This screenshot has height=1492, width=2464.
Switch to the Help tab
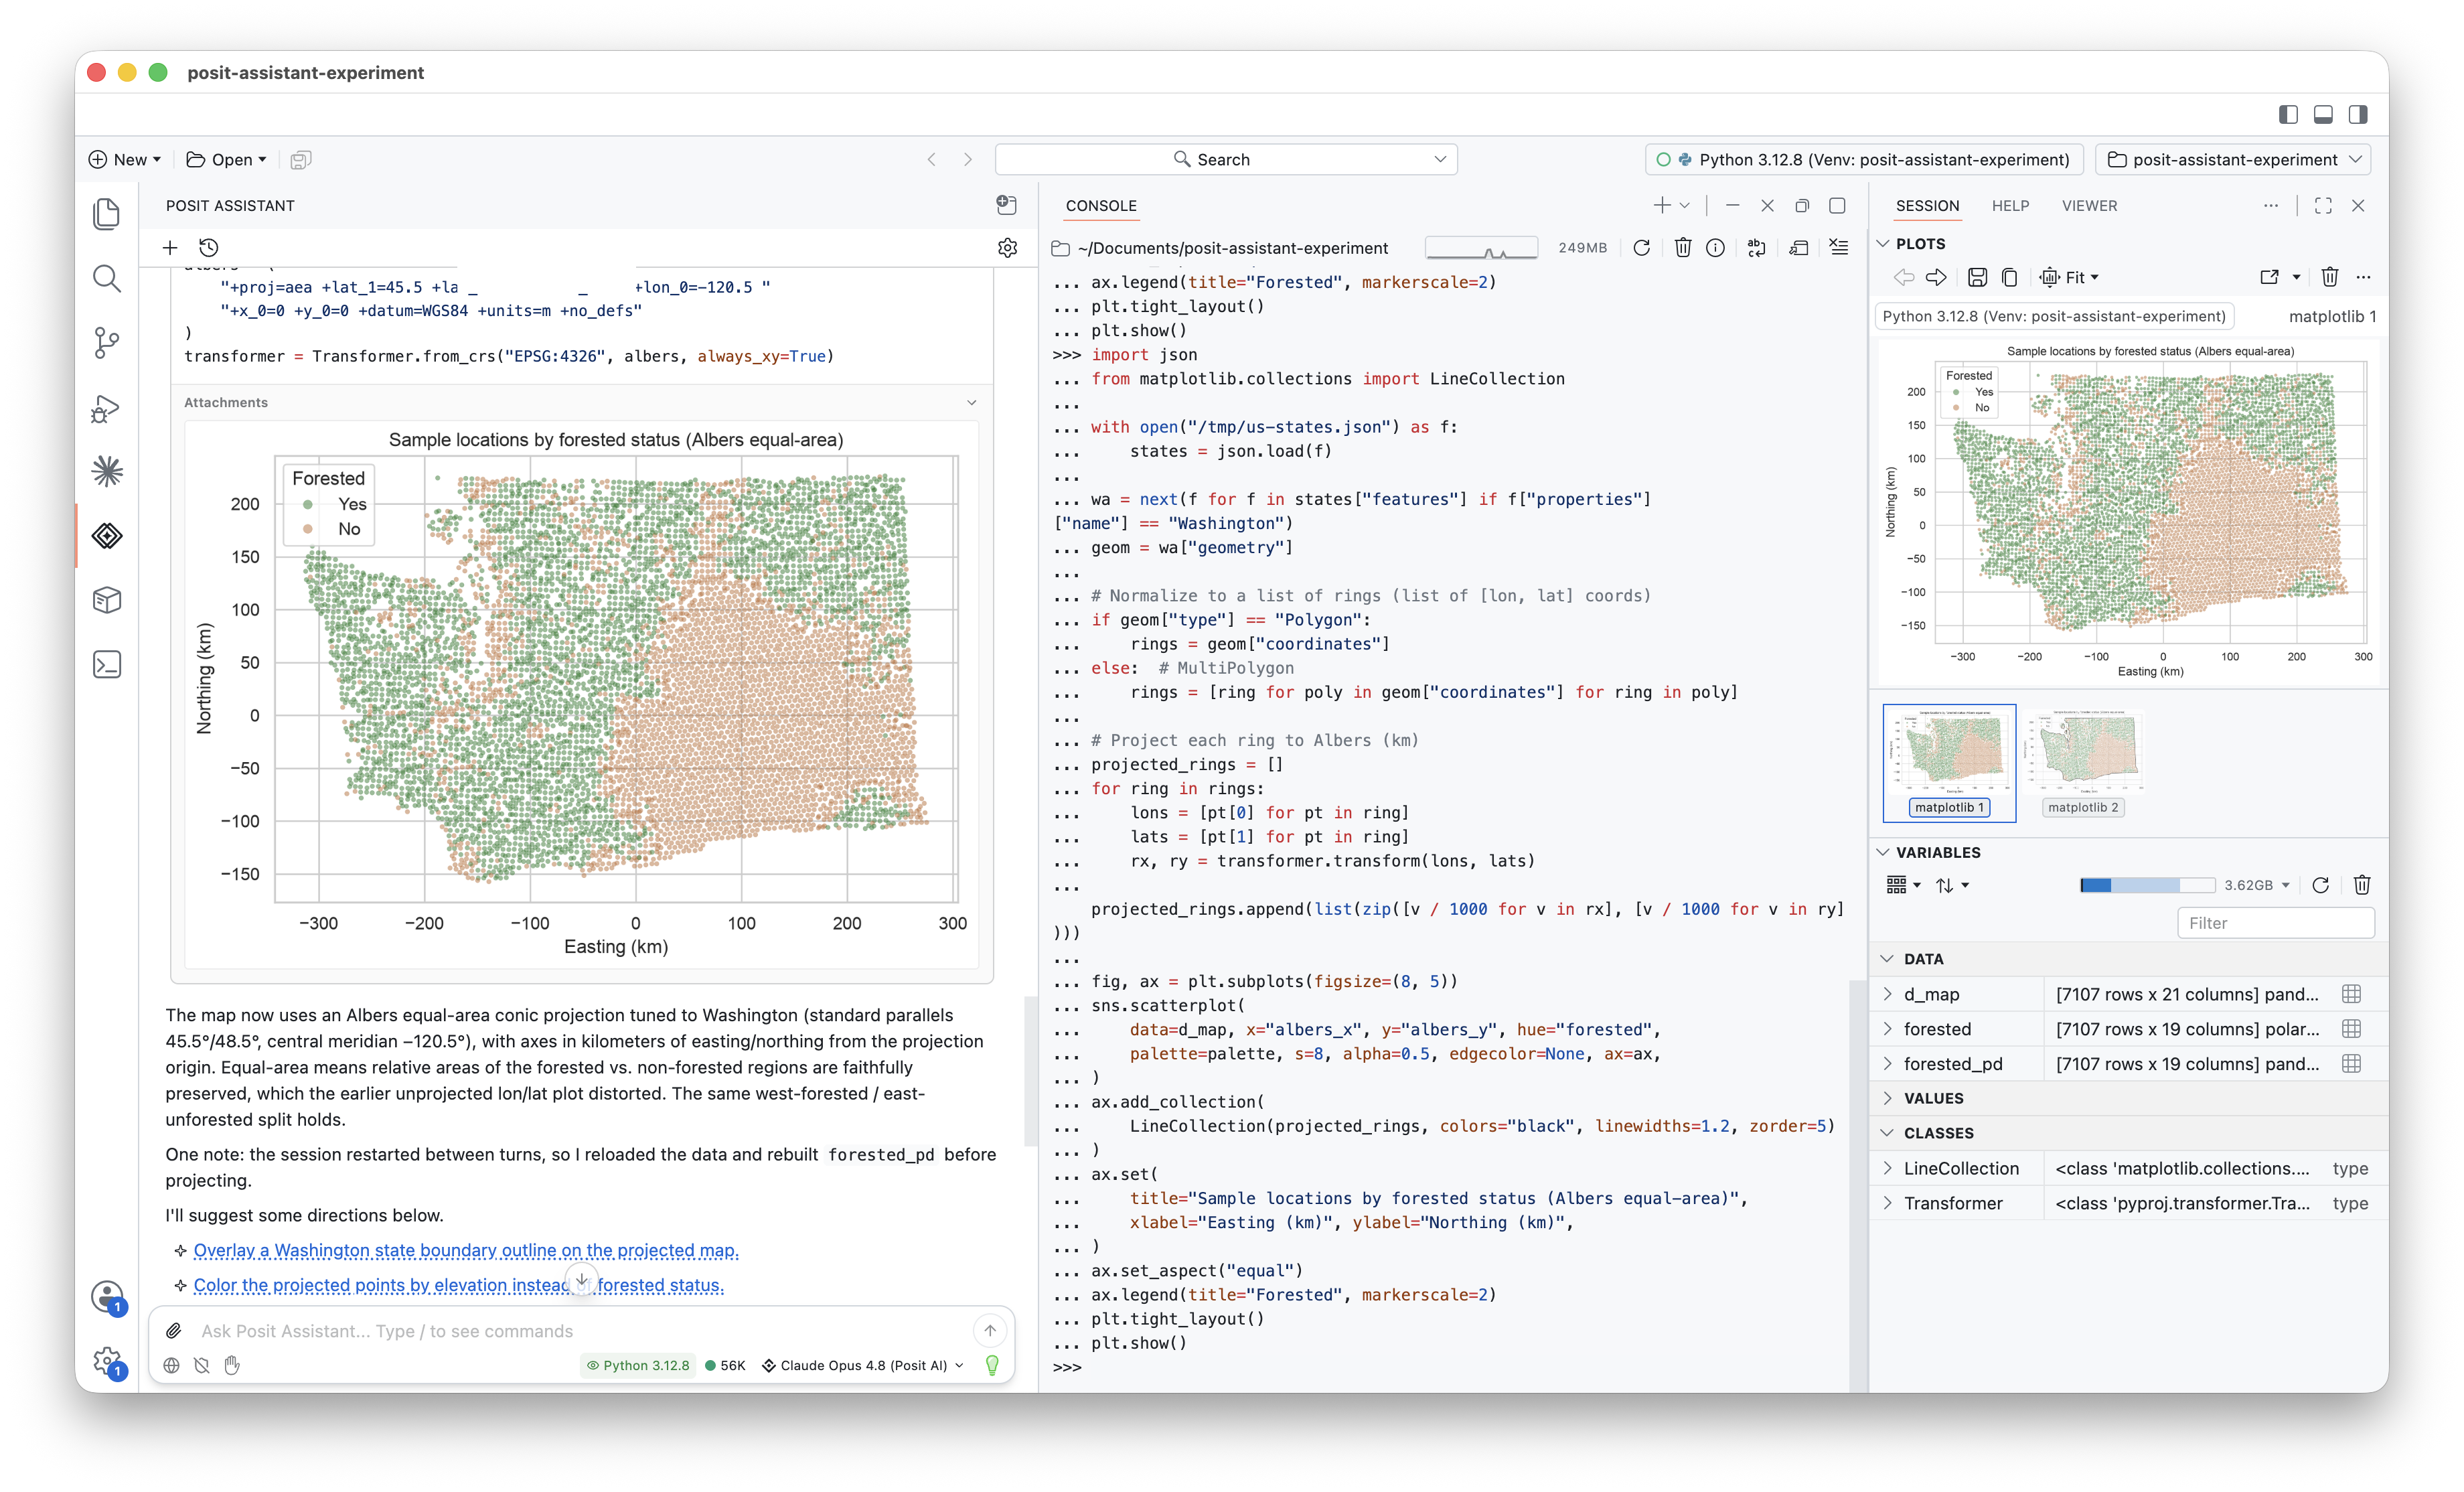pyautogui.click(x=2010, y=205)
